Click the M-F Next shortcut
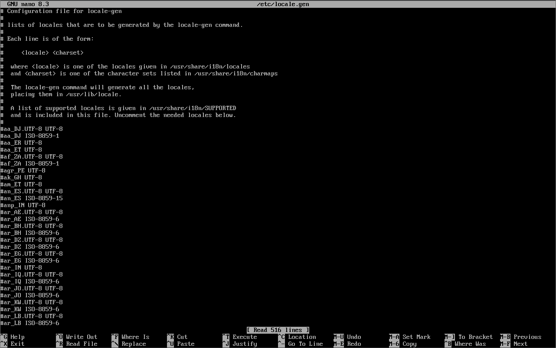The height and width of the screenshot is (348, 556). 513,344
